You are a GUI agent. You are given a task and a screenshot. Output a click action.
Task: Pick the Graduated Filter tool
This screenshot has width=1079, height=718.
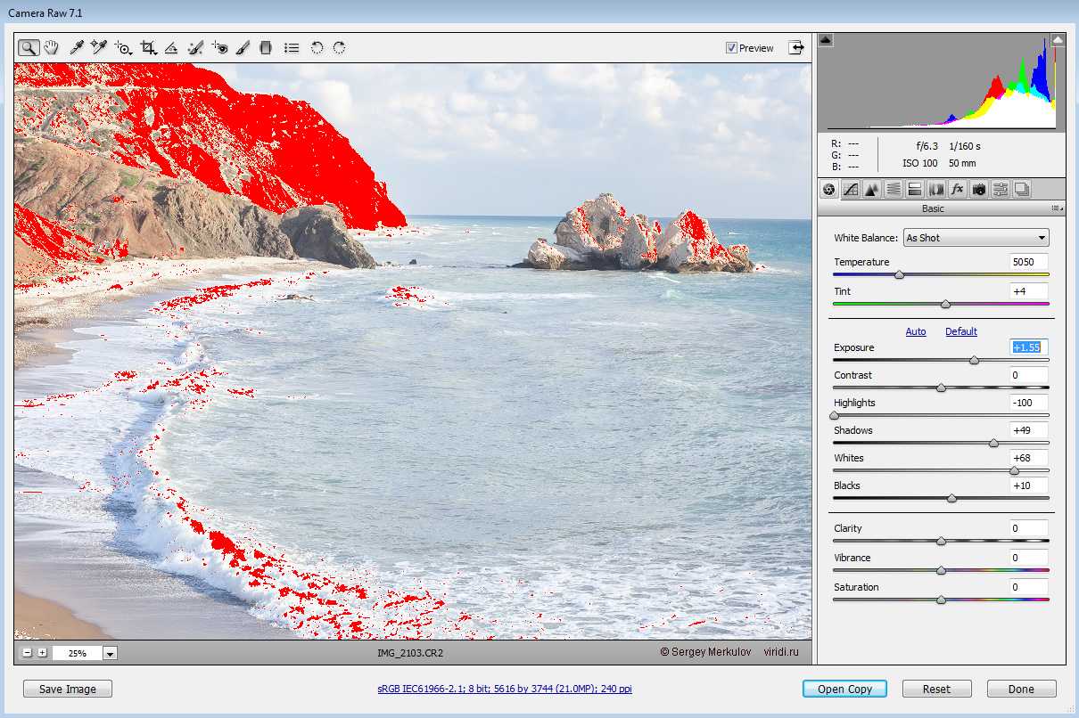(x=265, y=48)
